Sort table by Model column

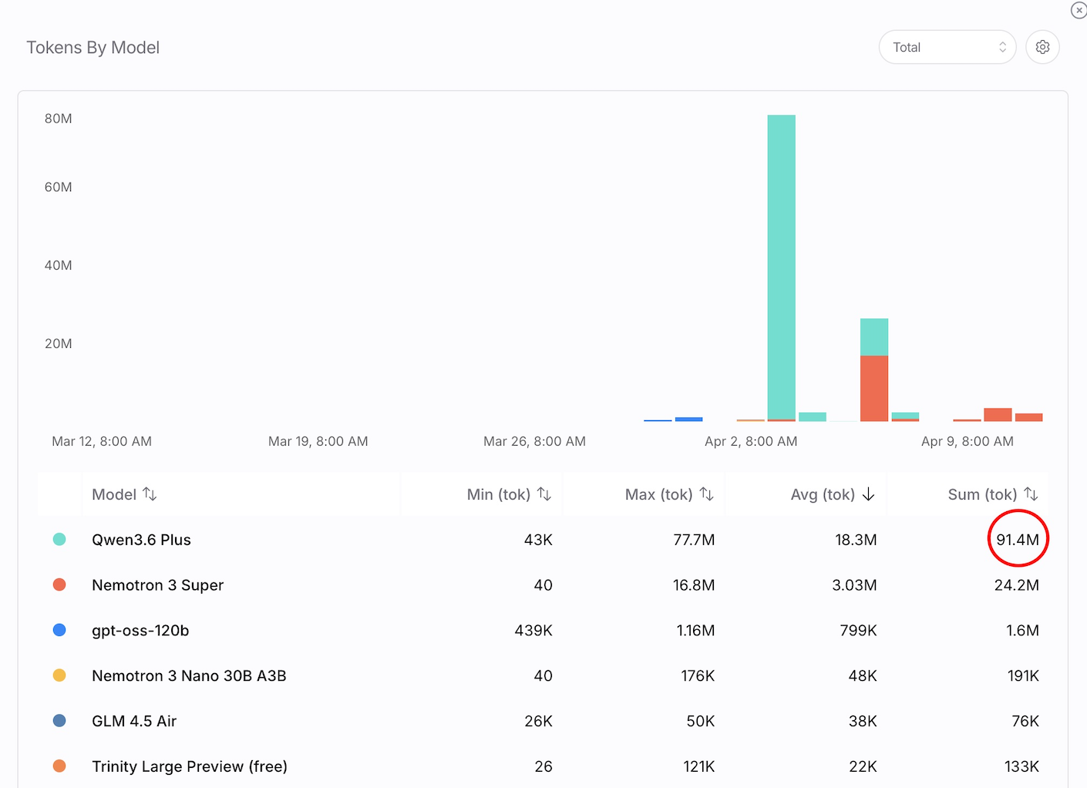click(x=150, y=494)
